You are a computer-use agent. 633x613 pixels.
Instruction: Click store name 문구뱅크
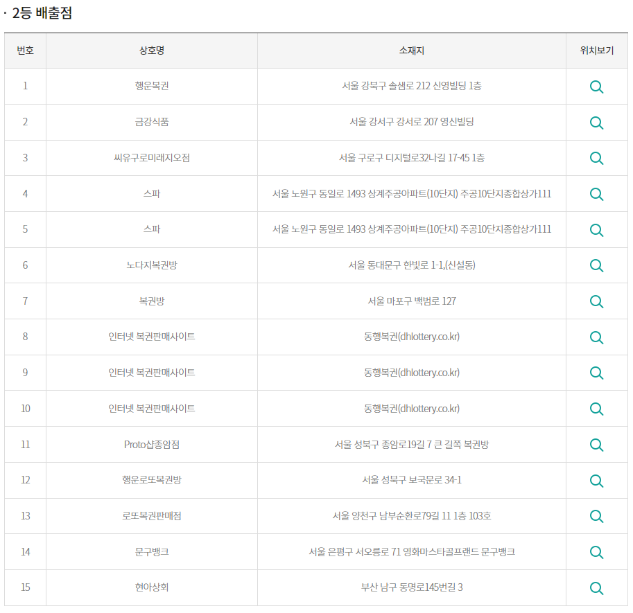coord(152,551)
